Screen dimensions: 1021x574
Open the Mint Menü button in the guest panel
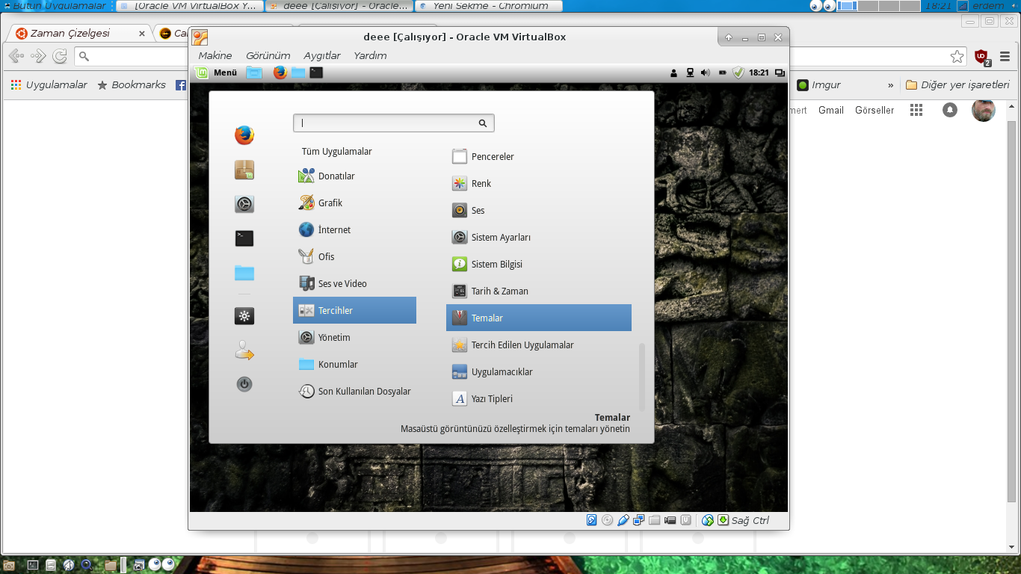tap(216, 72)
